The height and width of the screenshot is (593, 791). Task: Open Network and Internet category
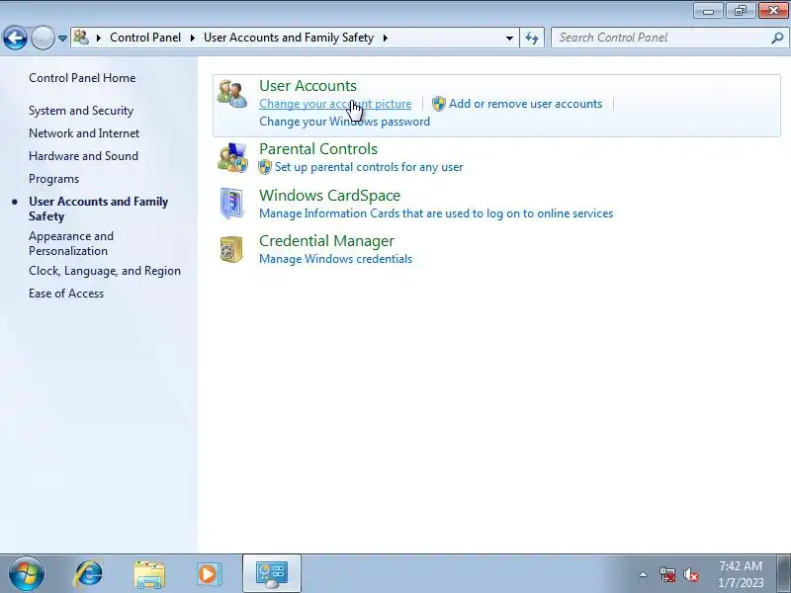point(84,133)
